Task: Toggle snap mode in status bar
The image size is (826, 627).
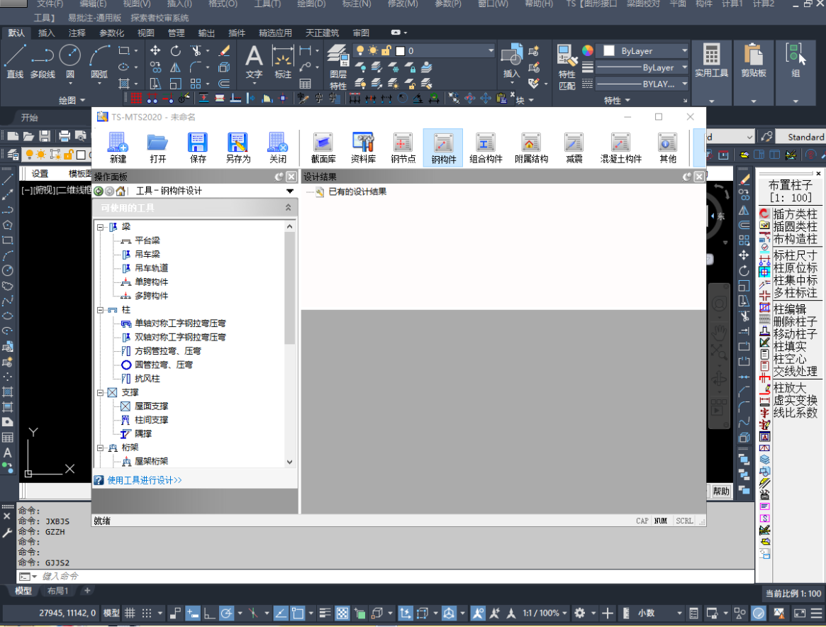Action: [x=147, y=613]
